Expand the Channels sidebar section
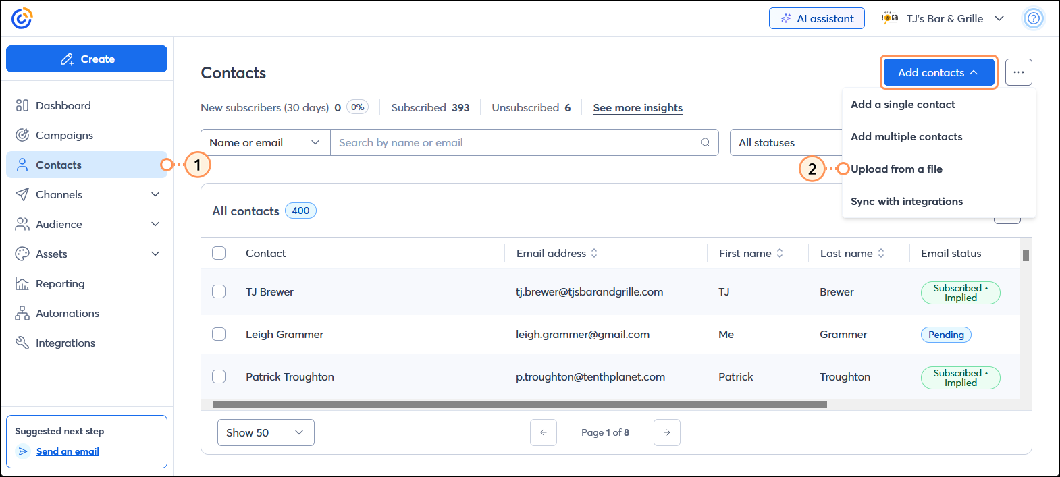This screenshot has height=477, width=1060. tap(155, 194)
